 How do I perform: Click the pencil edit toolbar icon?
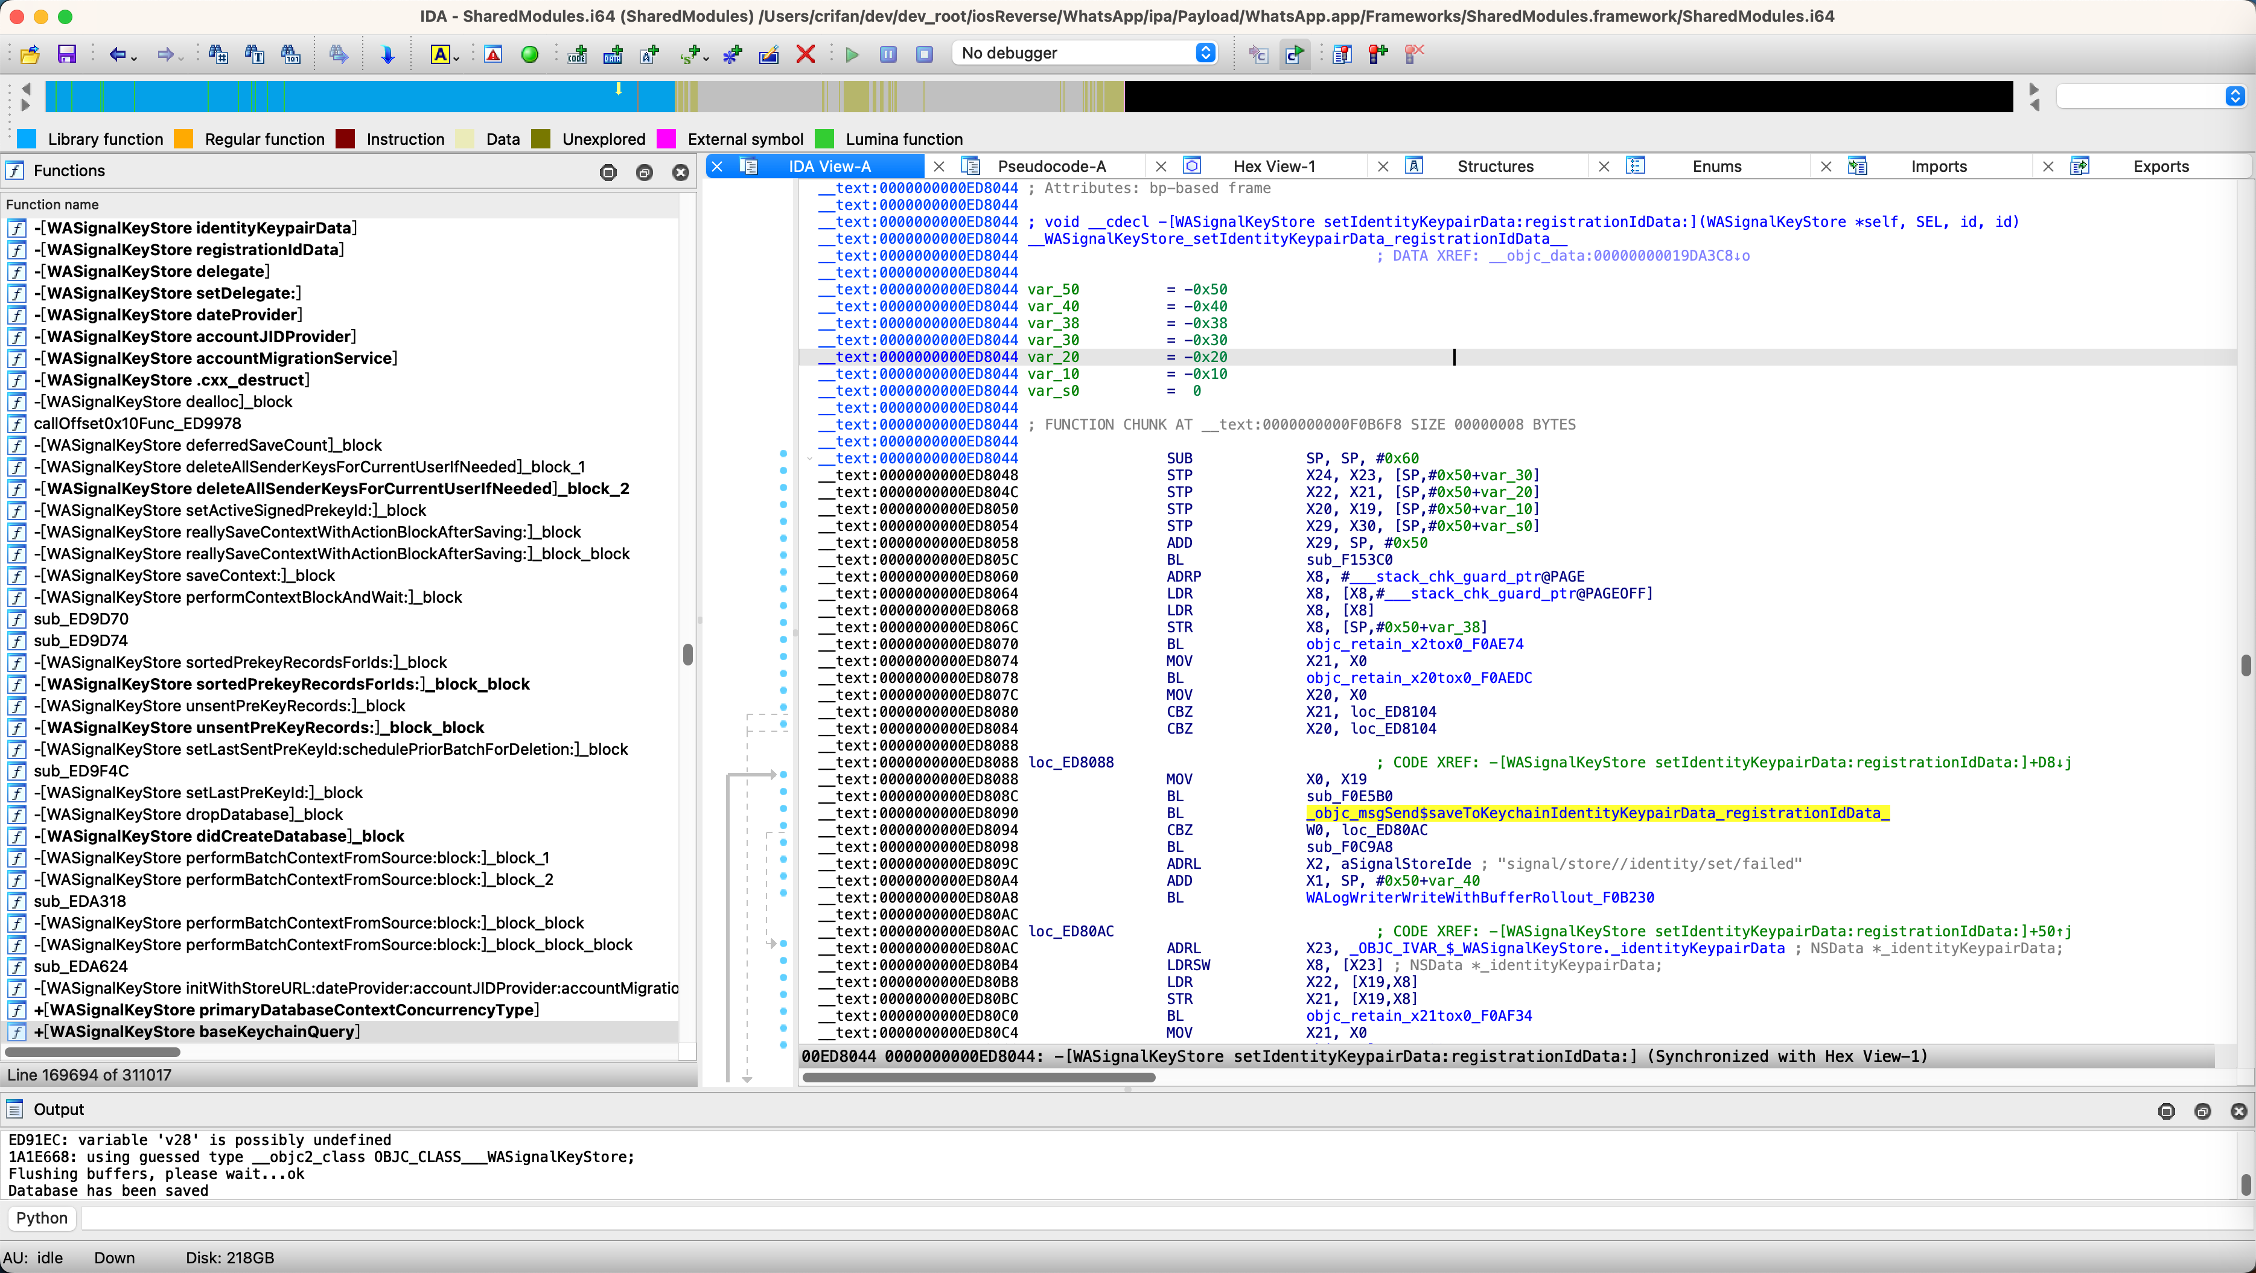pyautogui.click(x=769, y=54)
